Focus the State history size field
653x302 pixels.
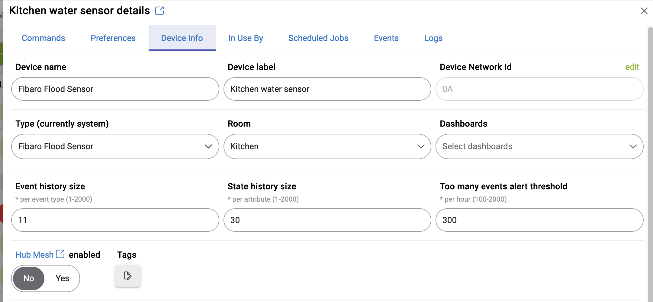point(327,220)
